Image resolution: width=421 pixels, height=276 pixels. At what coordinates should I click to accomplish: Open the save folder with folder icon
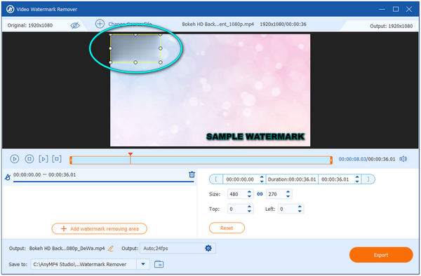coord(159,264)
